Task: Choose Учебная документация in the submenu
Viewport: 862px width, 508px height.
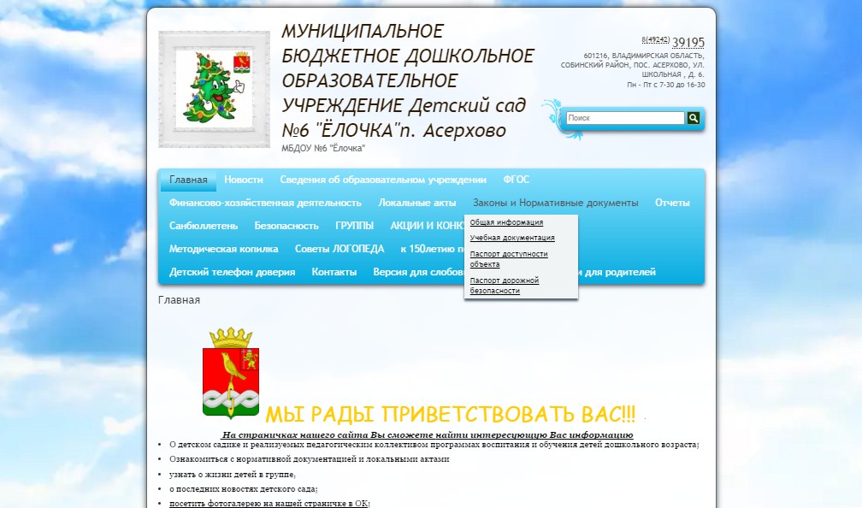Action: coord(511,238)
